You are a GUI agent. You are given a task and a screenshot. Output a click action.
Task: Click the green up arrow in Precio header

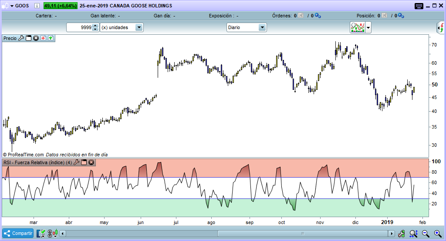[51, 38]
